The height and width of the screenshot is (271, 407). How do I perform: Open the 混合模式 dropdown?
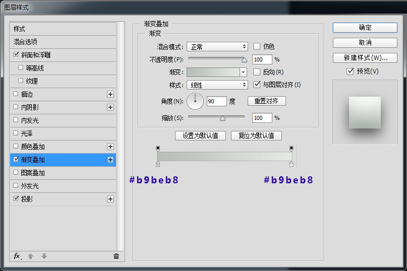click(217, 46)
